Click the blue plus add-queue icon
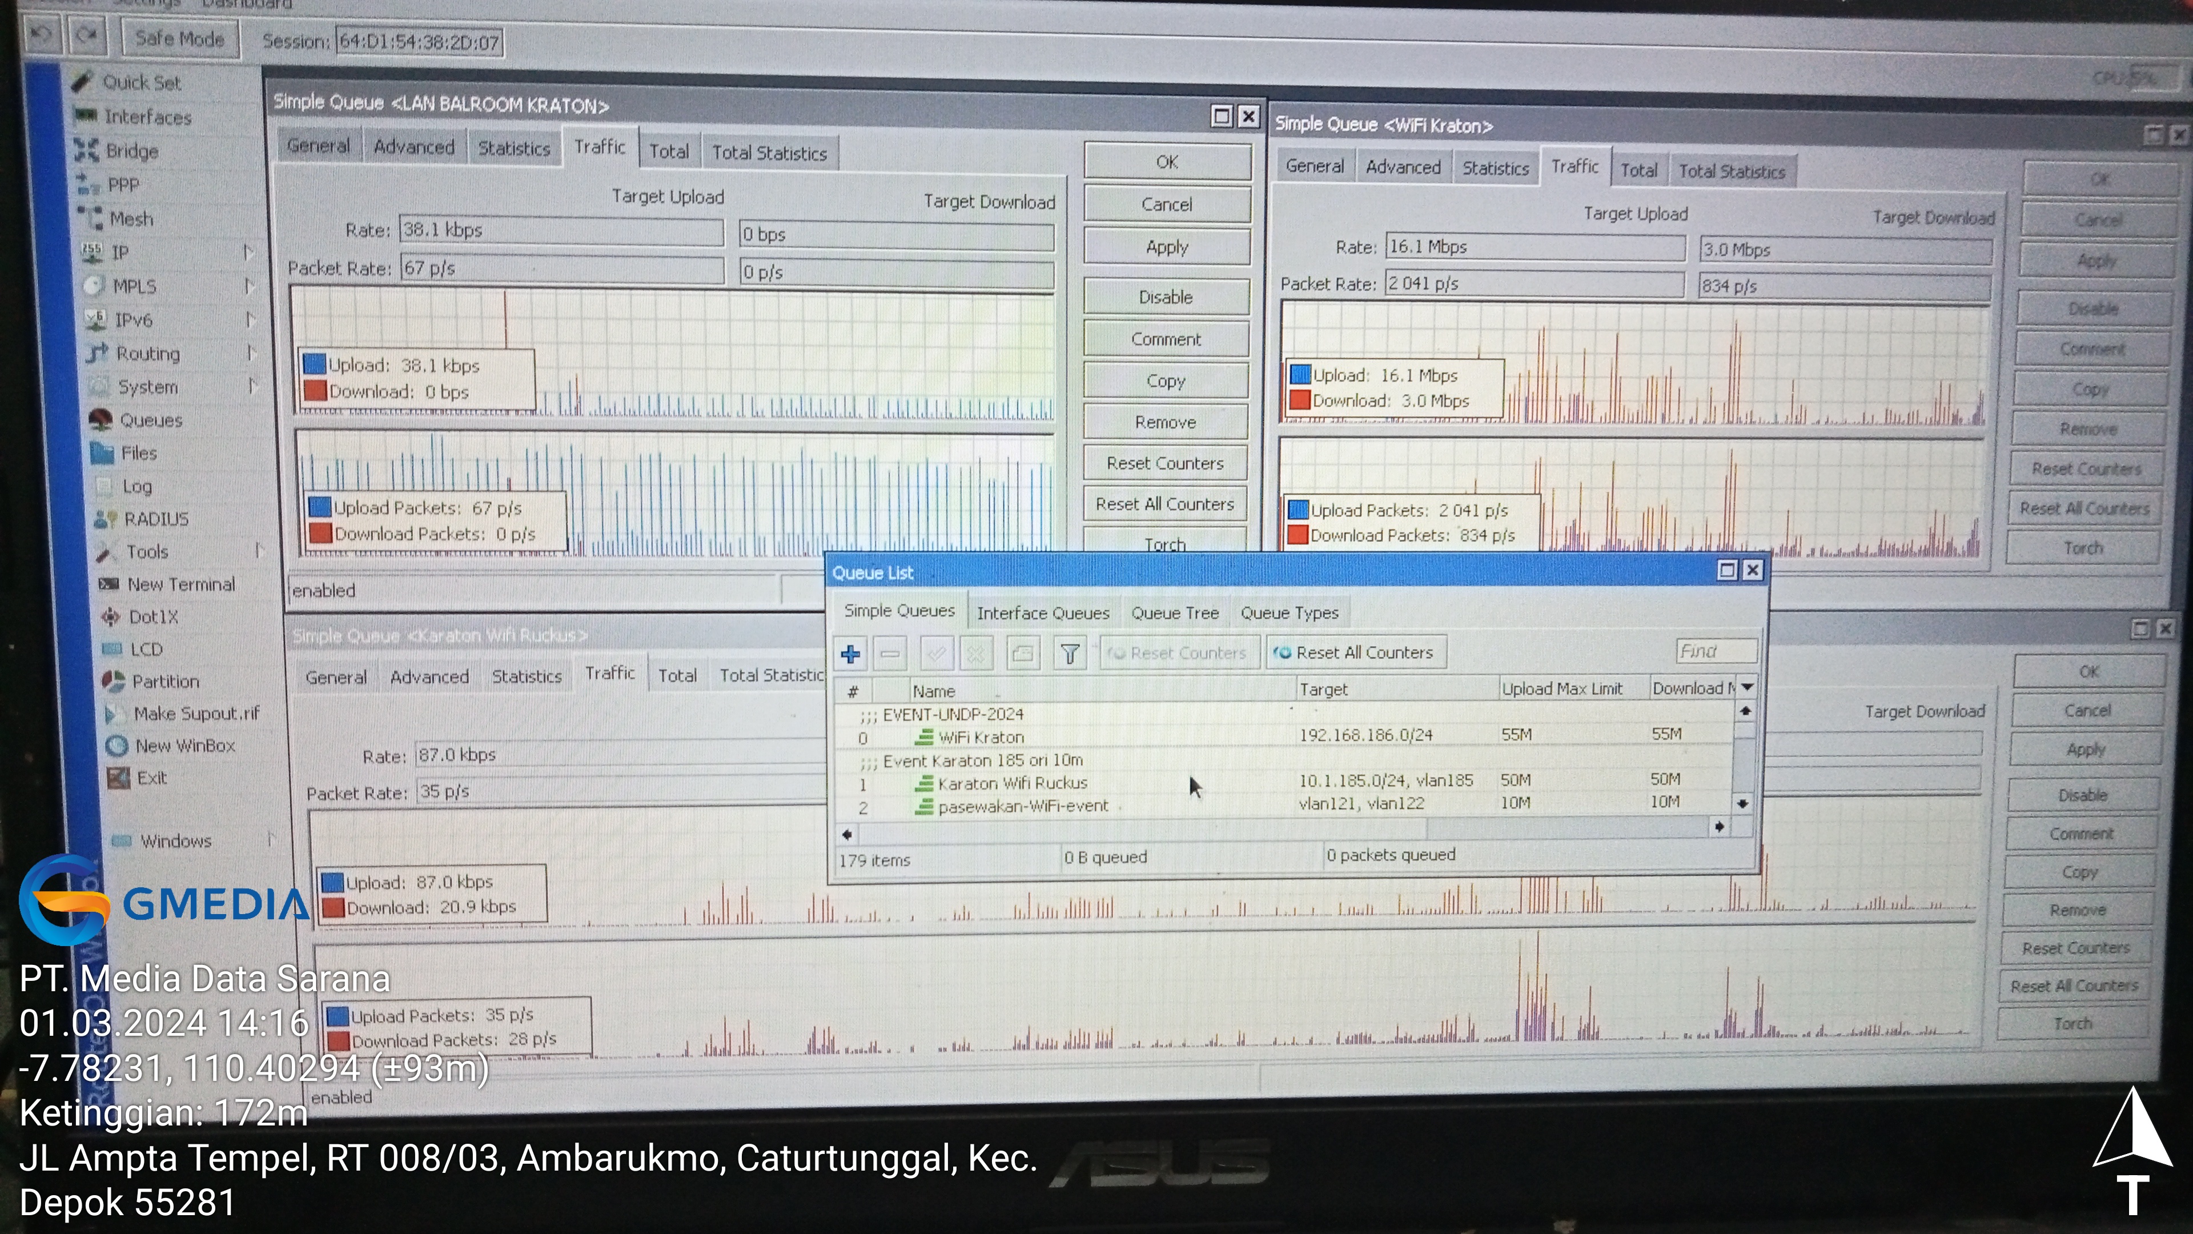The width and height of the screenshot is (2193, 1234). [850, 654]
